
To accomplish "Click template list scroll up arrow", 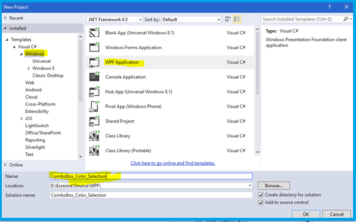I will [257, 29].
